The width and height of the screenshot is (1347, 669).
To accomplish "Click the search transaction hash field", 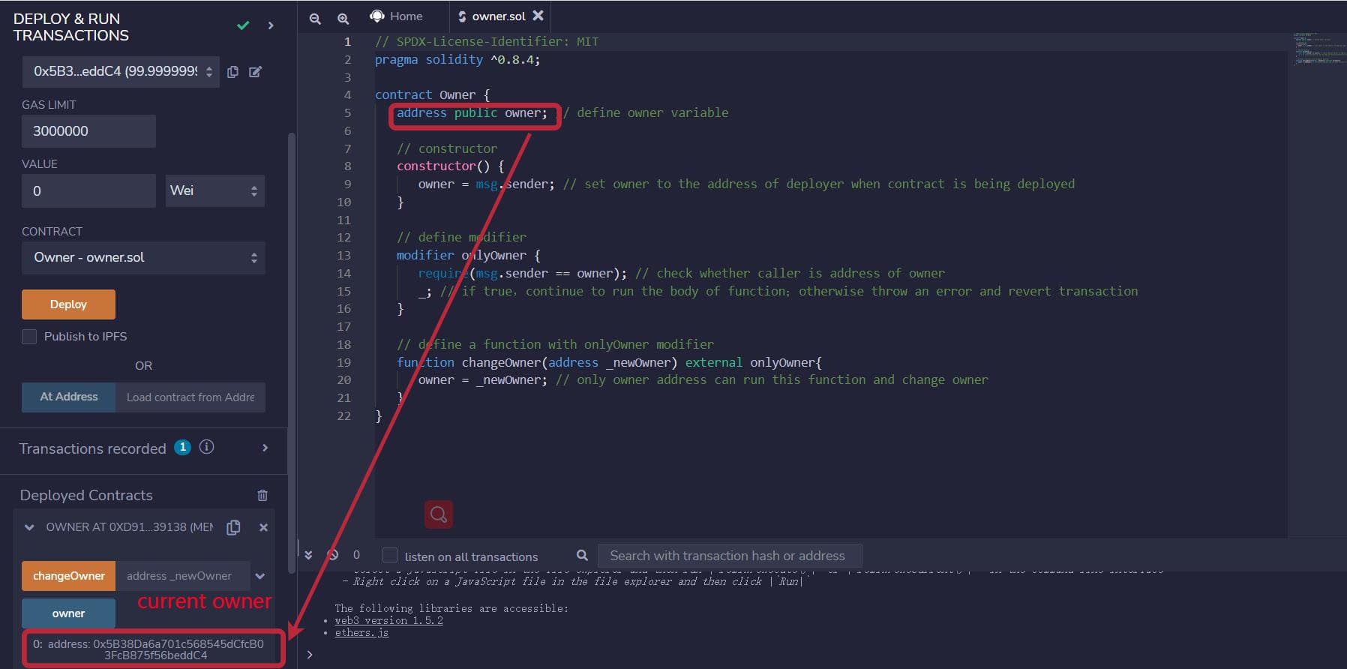I will [x=727, y=556].
